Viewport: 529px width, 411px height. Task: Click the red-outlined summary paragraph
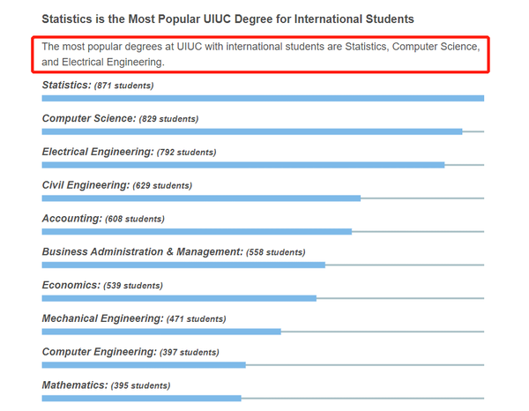click(x=261, y=54)
